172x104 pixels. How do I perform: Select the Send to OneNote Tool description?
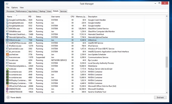point(97,92)
